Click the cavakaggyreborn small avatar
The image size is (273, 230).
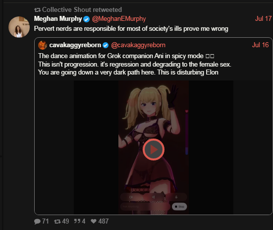43,45
